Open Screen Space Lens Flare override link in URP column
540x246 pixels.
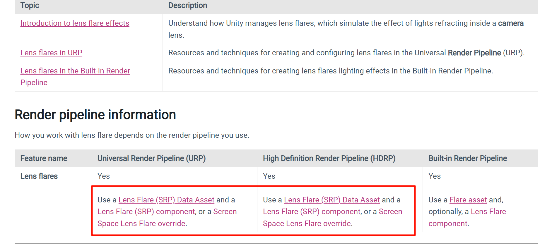(167, 218)
